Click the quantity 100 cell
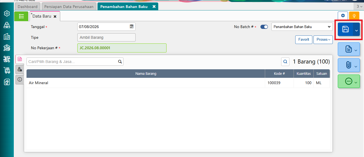This screenshot has width=364, height=157. pyautogui.click(x=304, y=83)
